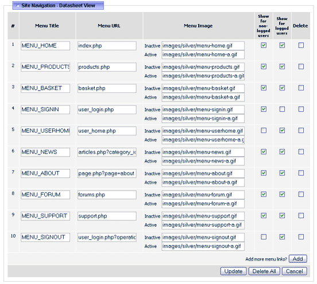Screen dimensions: 317x284
Task: Uncheck non-logged users box for MENU_HOME
Action: click(264, 45)
